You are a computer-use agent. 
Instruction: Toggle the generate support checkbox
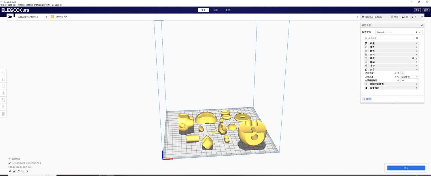click(402, 73)
